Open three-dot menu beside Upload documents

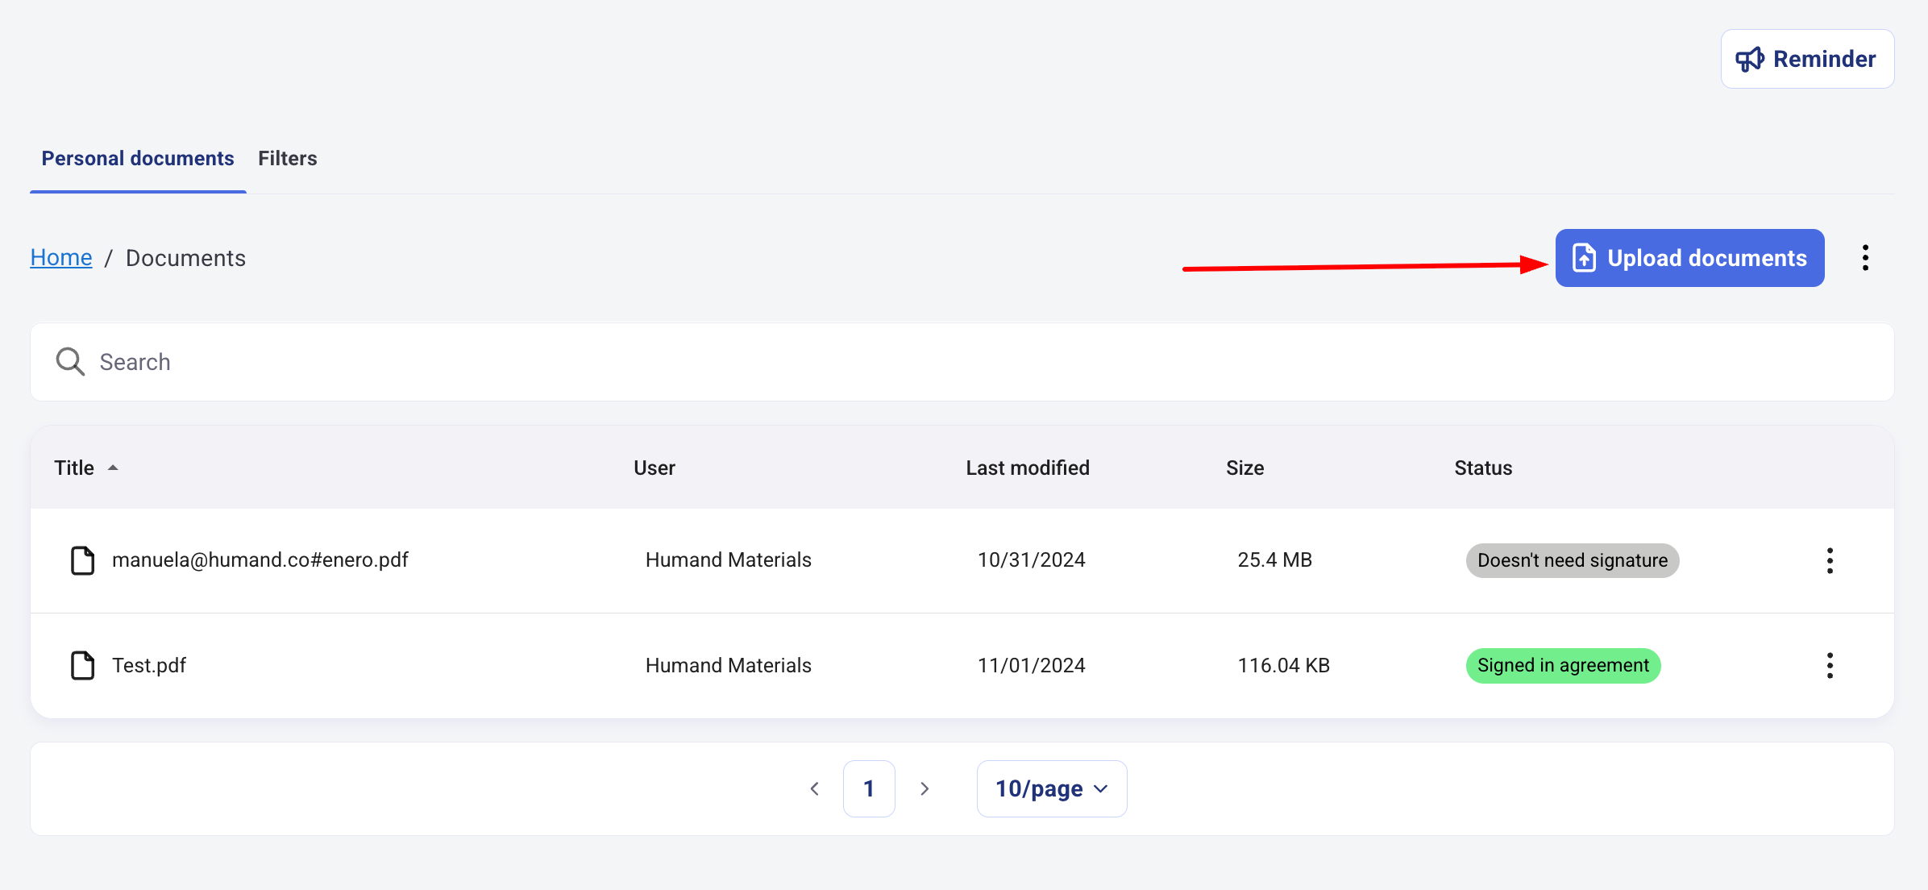click(1865, 258)
